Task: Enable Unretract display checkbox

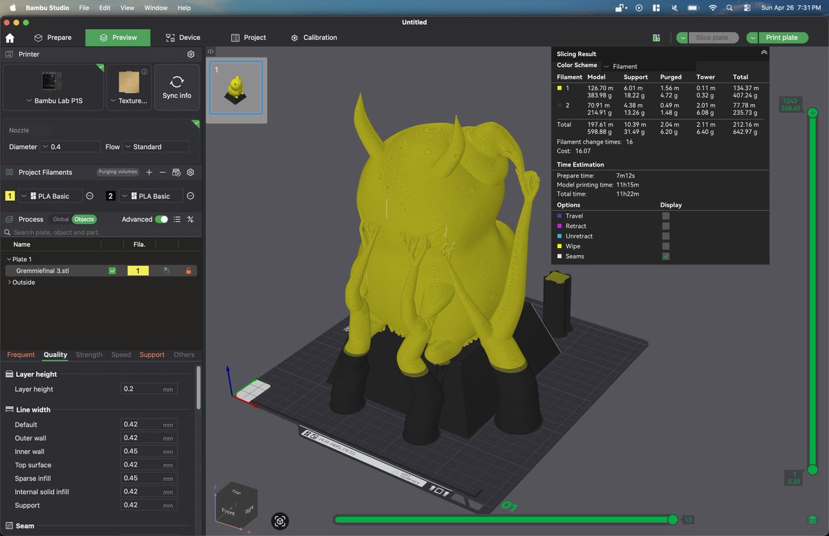Action: [666, 236]
